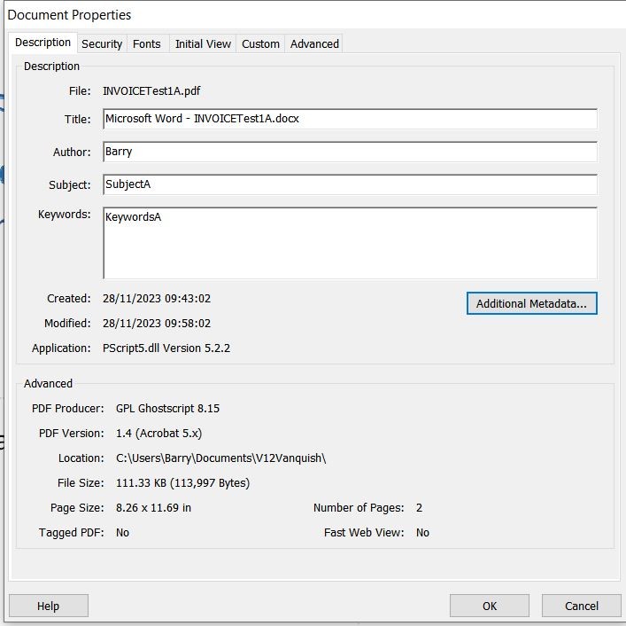Click the Help button

pos(49,606)
